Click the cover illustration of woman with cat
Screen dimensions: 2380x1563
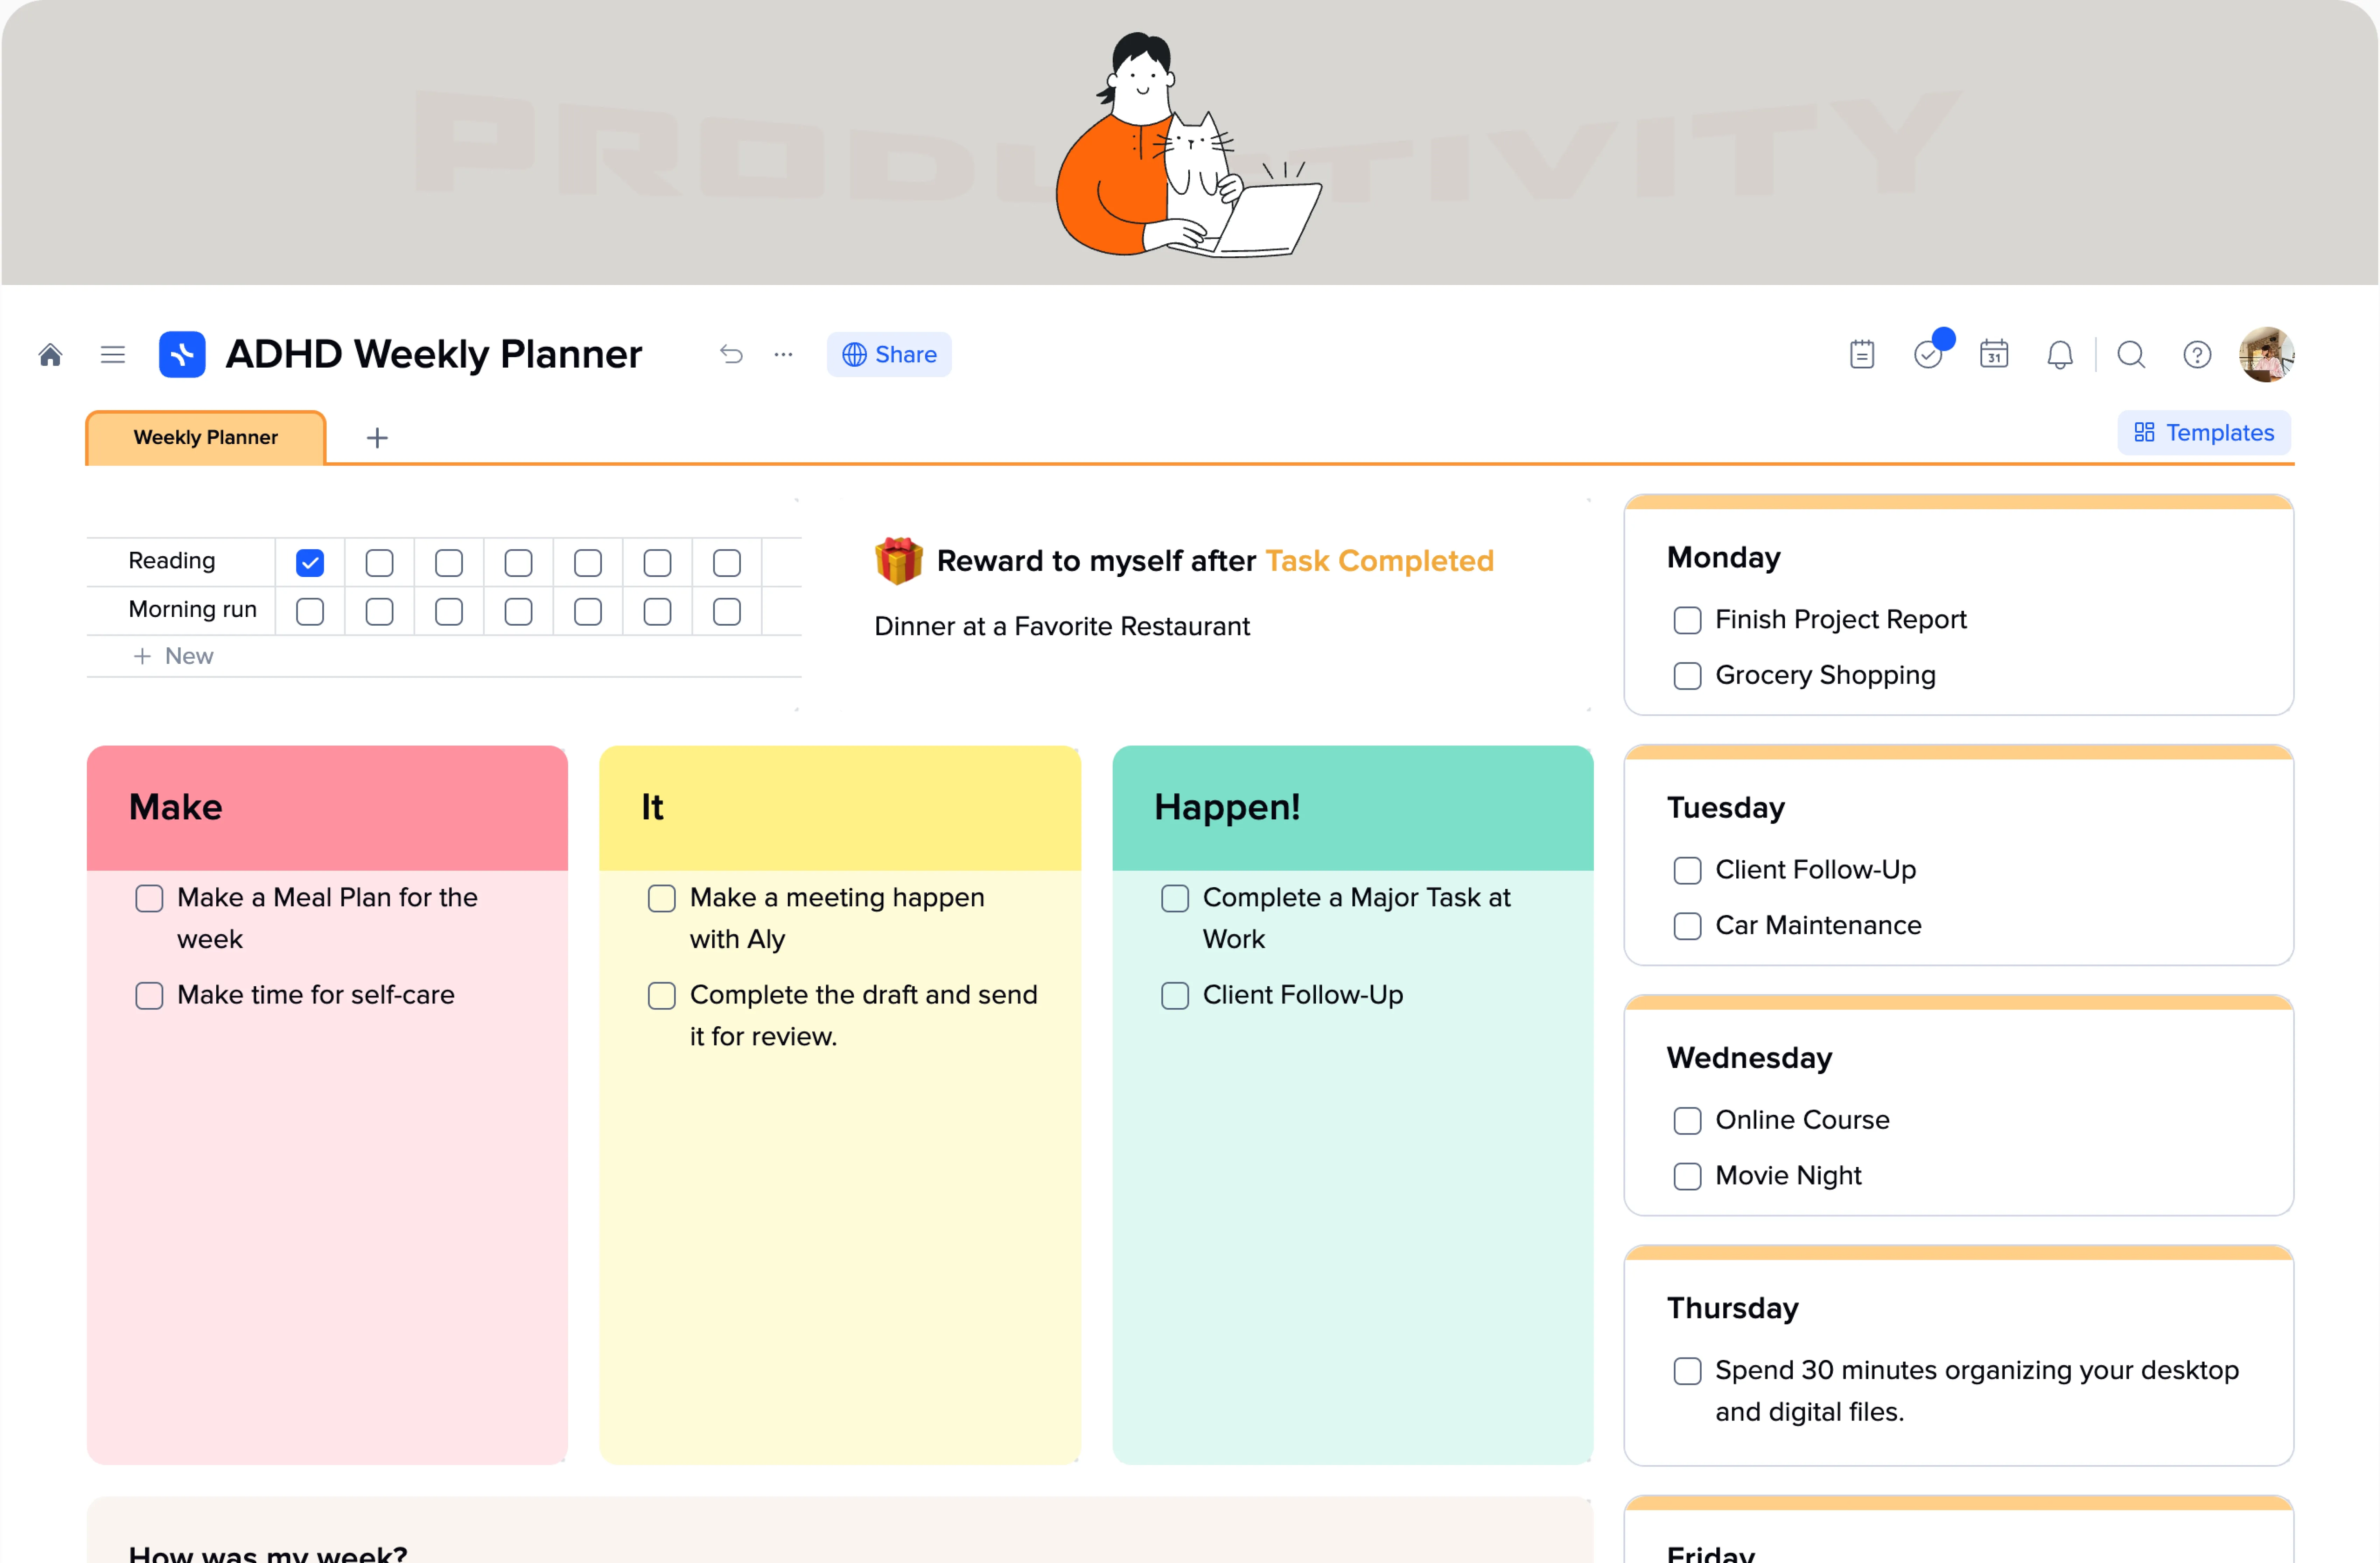pyautogui.click(x=1189, y=145)
